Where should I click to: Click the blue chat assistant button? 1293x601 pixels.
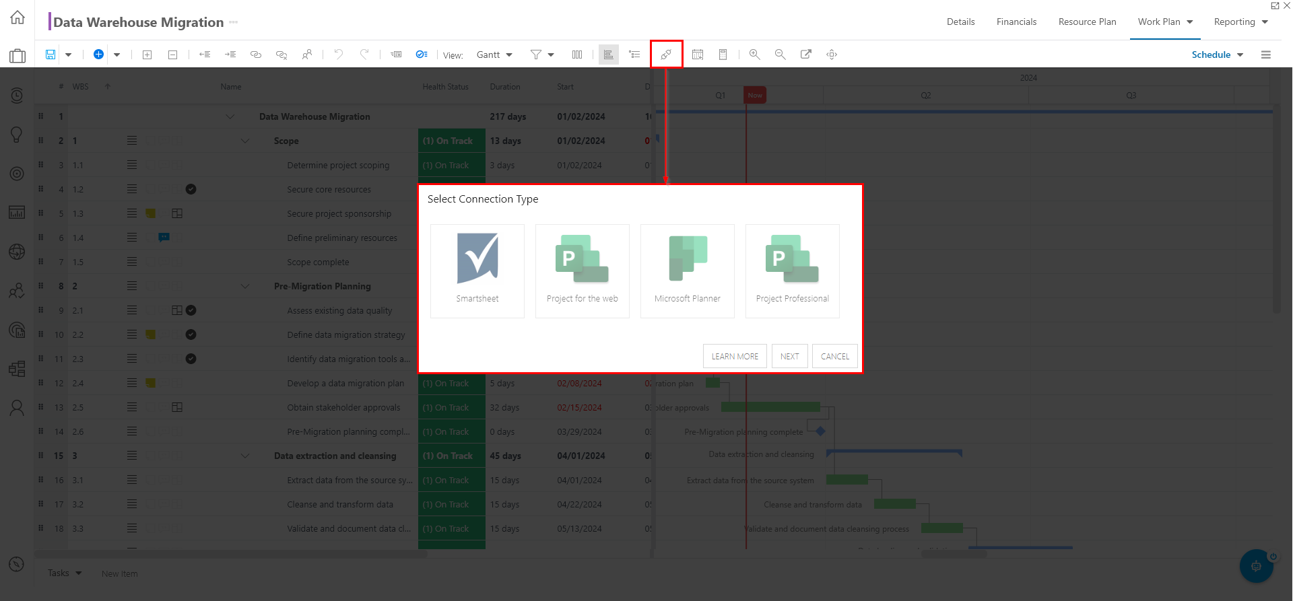pyautogui.click(x=1257, y=566)
